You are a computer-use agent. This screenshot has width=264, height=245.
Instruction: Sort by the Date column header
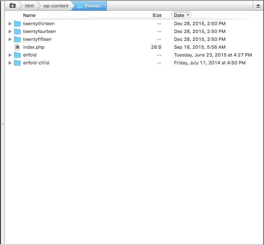coord(181,15)
